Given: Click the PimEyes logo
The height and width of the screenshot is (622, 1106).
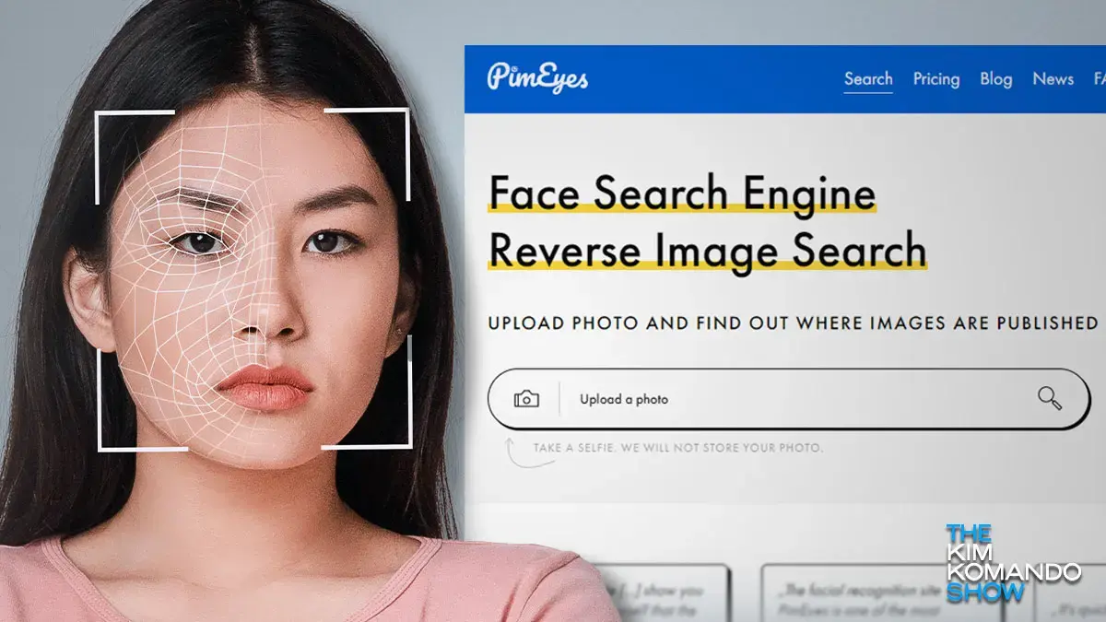Looking at the screenshot, I should [x=537, y=78].
